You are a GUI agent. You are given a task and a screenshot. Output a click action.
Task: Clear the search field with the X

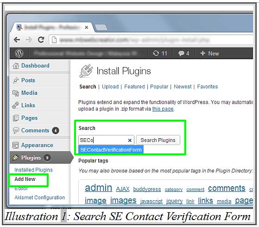click(130, 140)
